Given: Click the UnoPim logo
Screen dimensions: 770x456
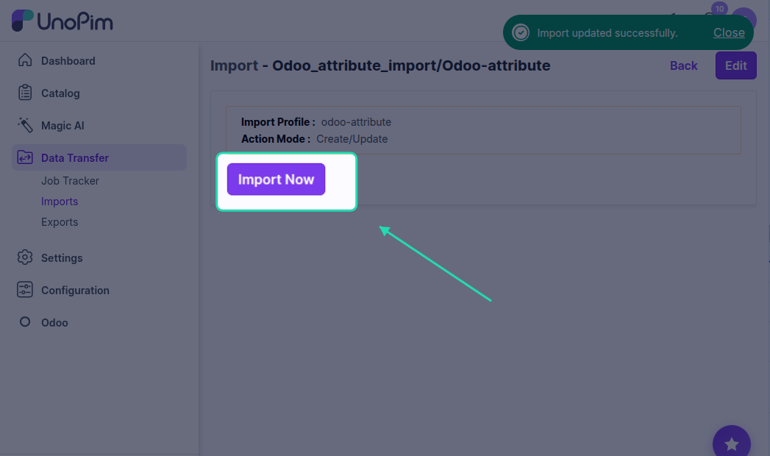Looking at the screenshot, I should tap(63, 21).
